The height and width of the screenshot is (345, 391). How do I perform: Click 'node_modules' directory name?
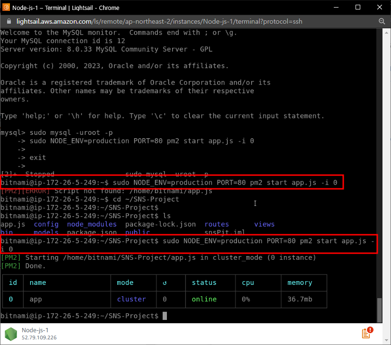pyautogui.click(x=92, y=224)
